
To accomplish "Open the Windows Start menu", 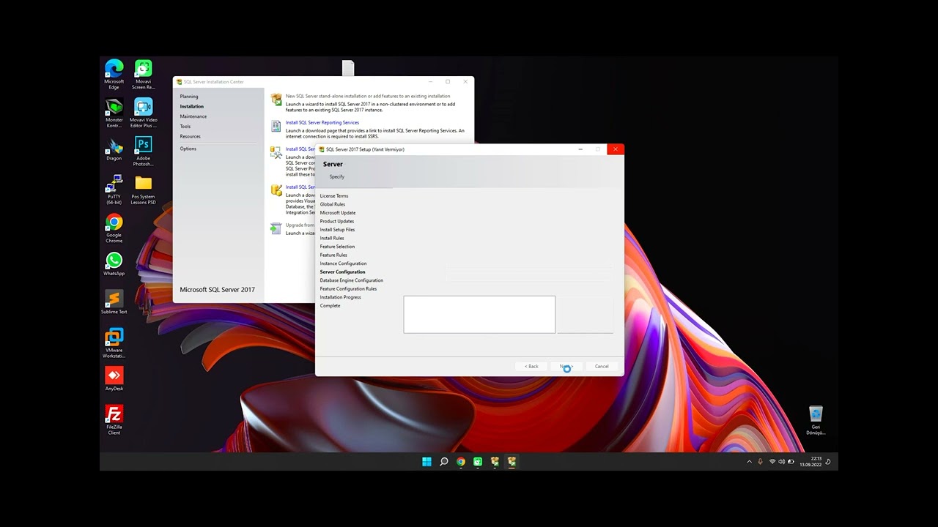I will (x=426, y=462).
